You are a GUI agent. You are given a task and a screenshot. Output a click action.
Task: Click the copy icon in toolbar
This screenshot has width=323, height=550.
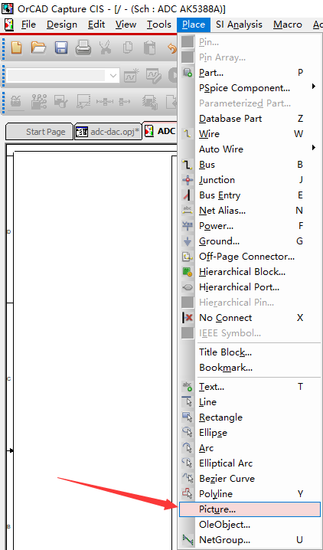pyautogui.click(x=129, y=47)
